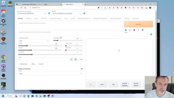Click the Save button
The height and width of the screenshot is (98, 174).
click(x=102, y=84)
